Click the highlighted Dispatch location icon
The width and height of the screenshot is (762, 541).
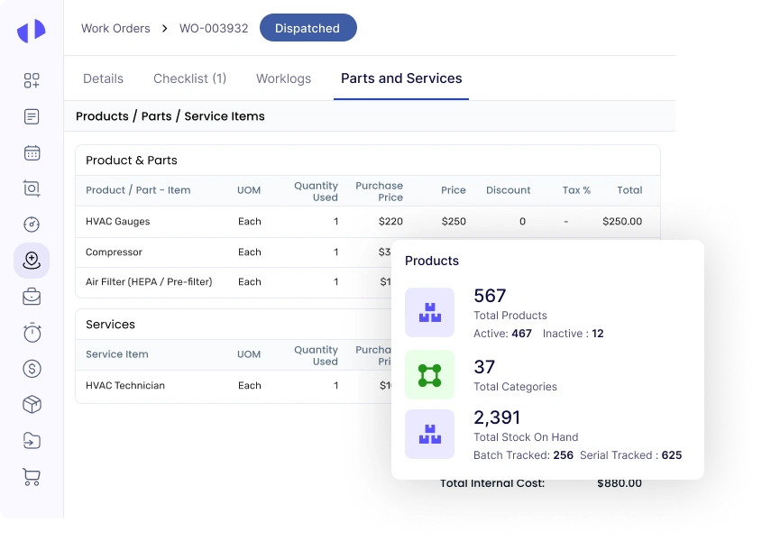coord(32,261)
